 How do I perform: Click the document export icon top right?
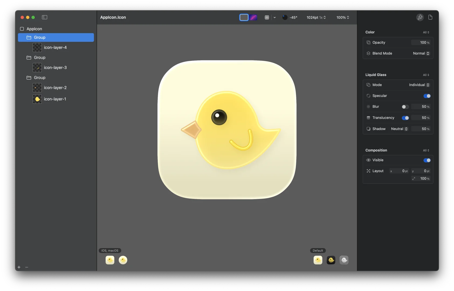coord(430,17)
